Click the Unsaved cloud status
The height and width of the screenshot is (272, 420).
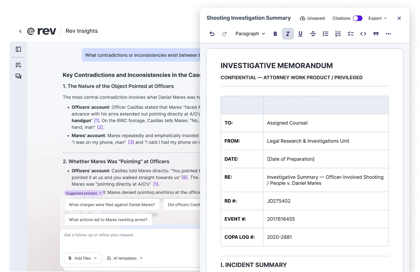click(x=312, y=18)
